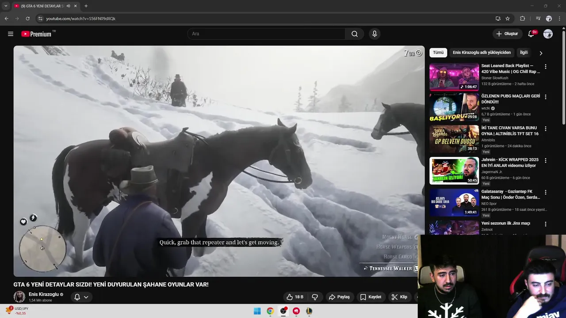Screen dimensions: 566x318
Task: Open the account avatar menu
Action: (x=548, y=34)
